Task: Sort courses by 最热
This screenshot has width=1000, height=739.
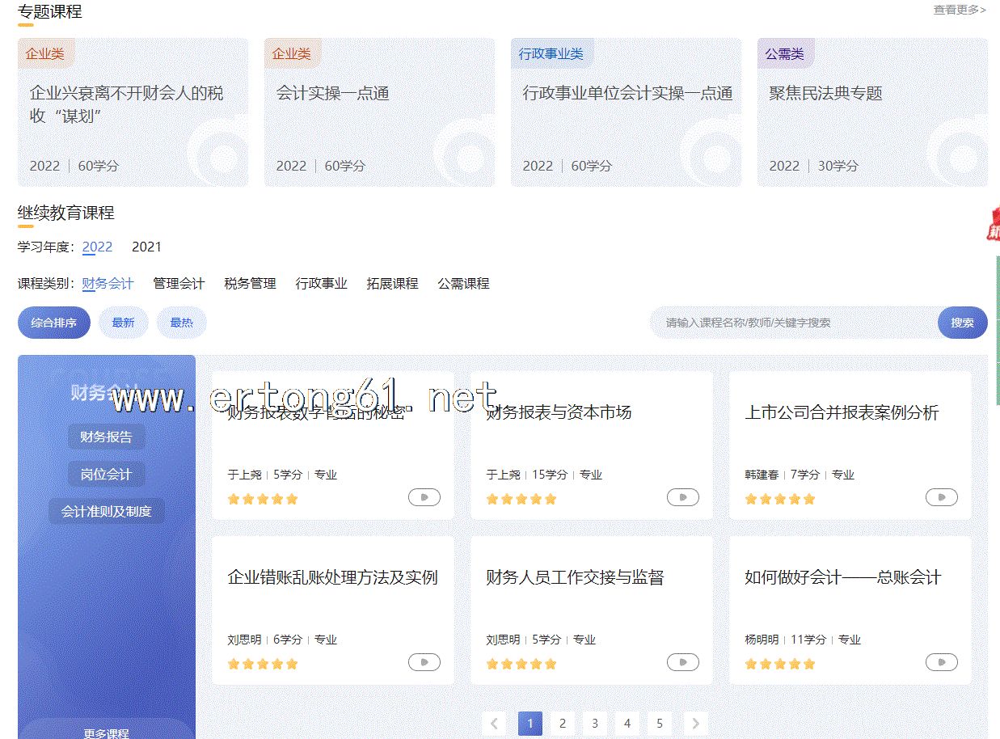Action: coord(181,323)
